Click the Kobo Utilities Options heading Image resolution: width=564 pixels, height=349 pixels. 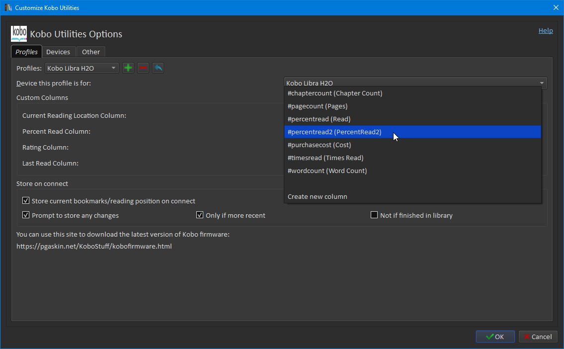pyautogui.click(x=76, y=34)
